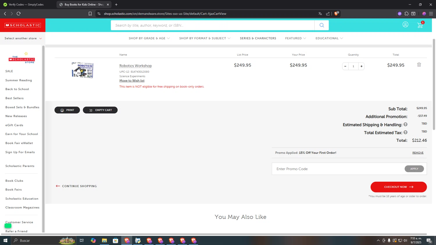Expand Shop by Grade & Age menu
The width and height of the screenshot is (436, 245).
(149, 38)
